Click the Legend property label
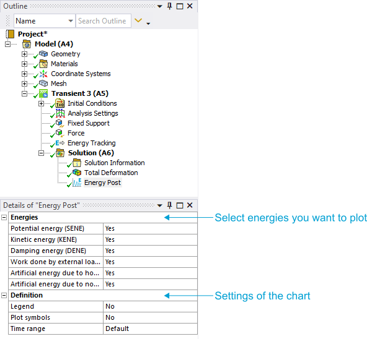367x339 pixels. coord(22,306)
